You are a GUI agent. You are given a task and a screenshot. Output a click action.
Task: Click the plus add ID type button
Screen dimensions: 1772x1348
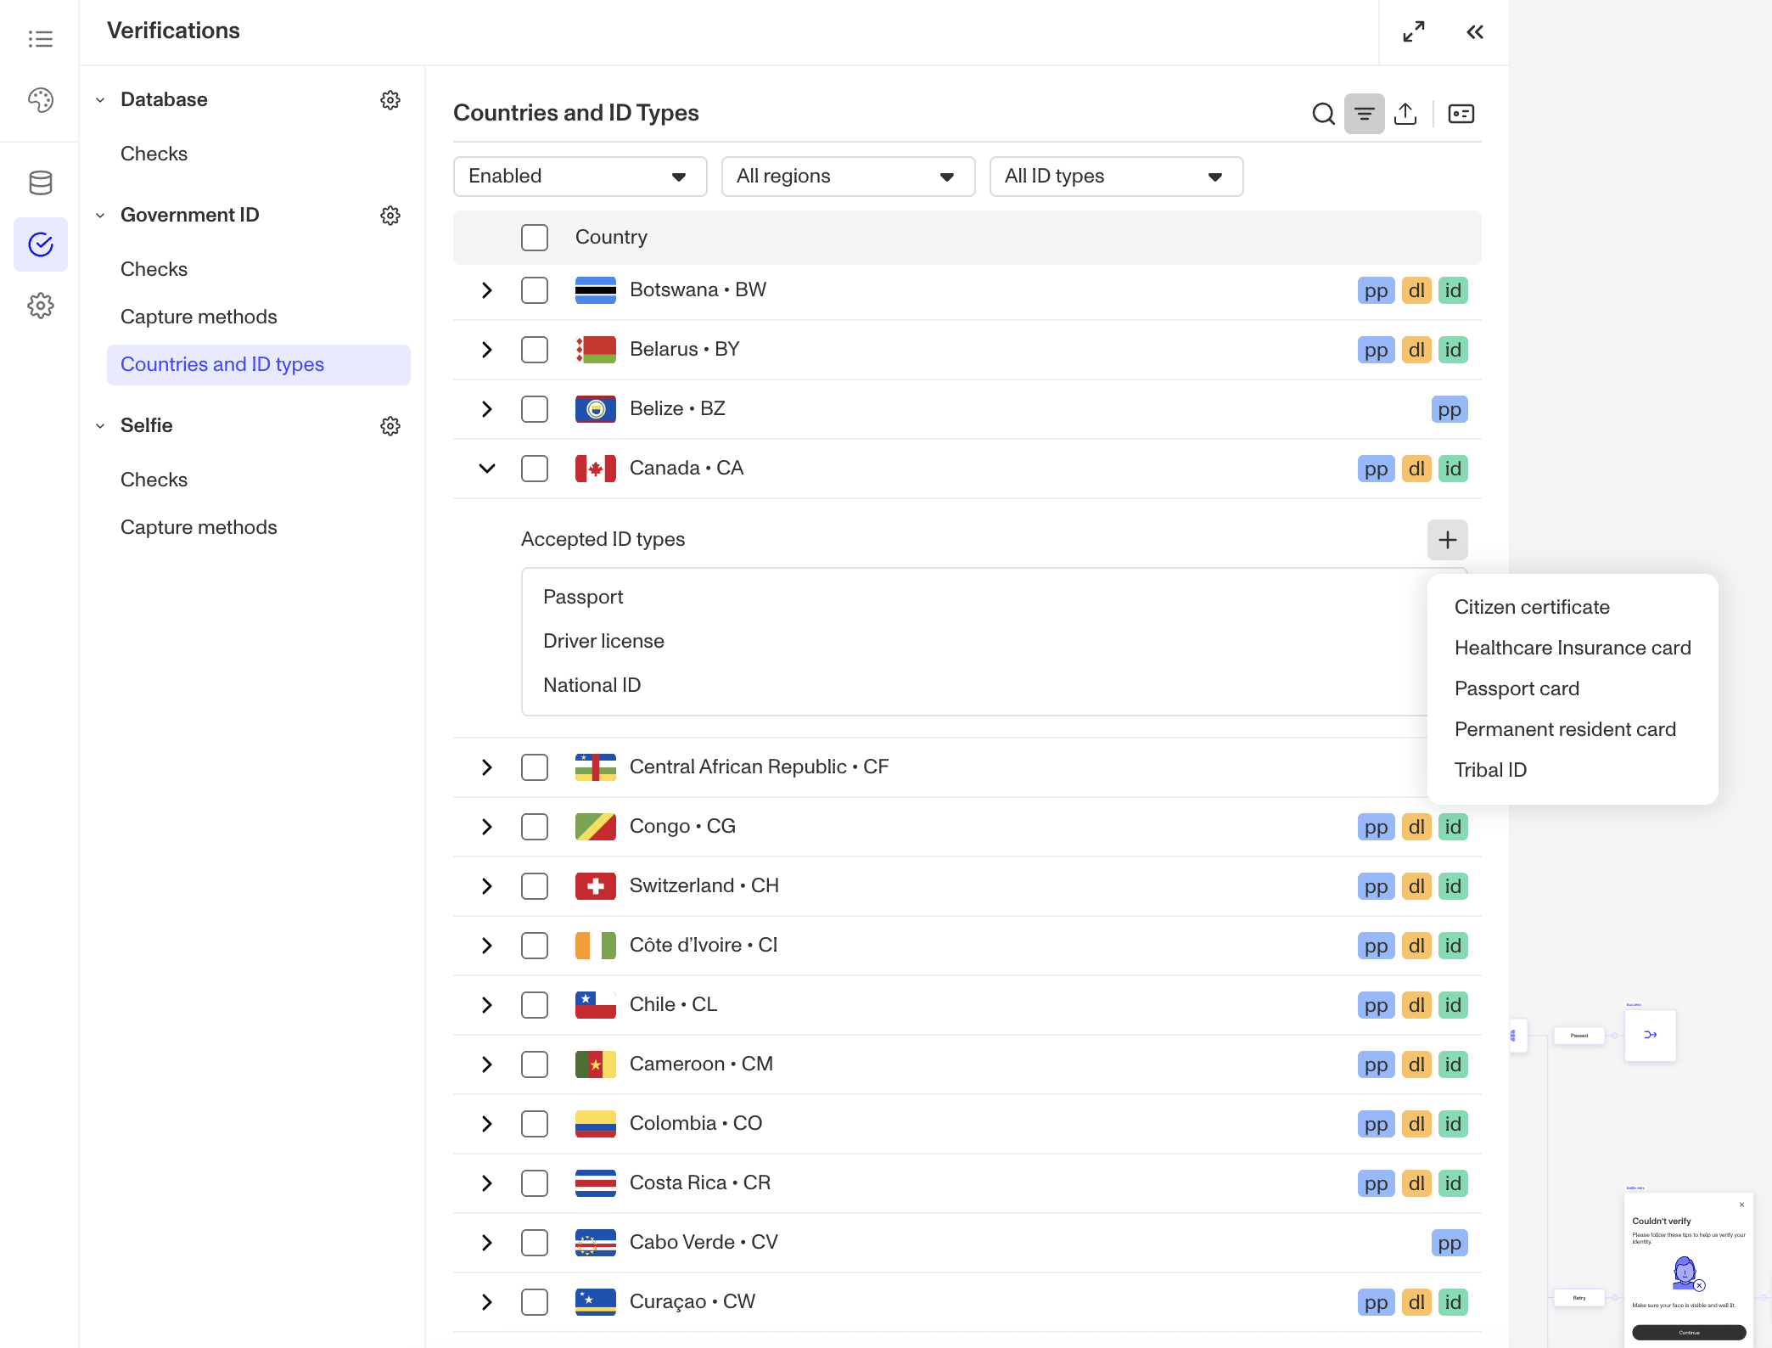pyautogui.click(x=1447, y=540)
